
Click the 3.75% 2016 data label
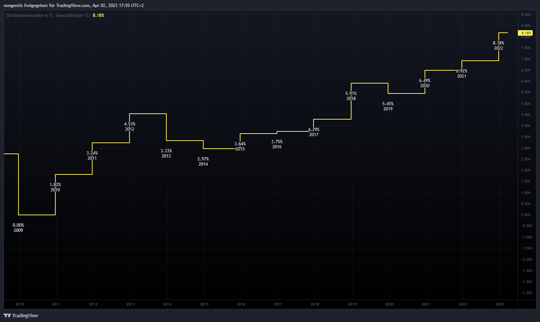(277, 144)
